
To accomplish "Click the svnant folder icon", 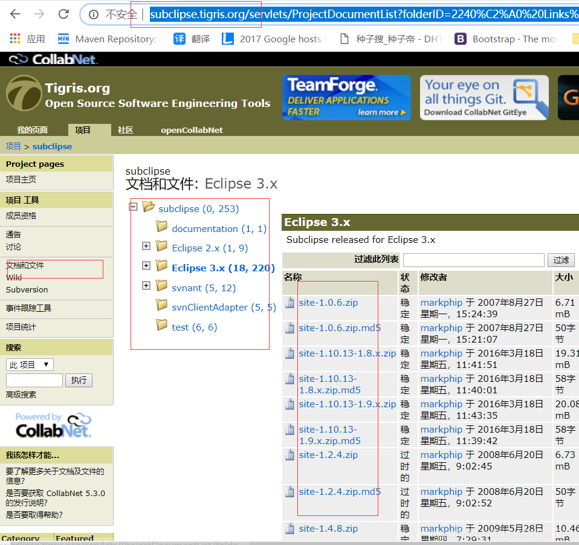I will pyautogui.click(x=161, y=285).
